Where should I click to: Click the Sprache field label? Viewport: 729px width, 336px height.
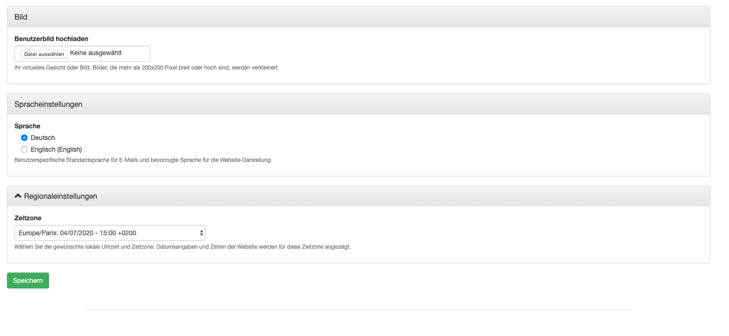(28, 126)
